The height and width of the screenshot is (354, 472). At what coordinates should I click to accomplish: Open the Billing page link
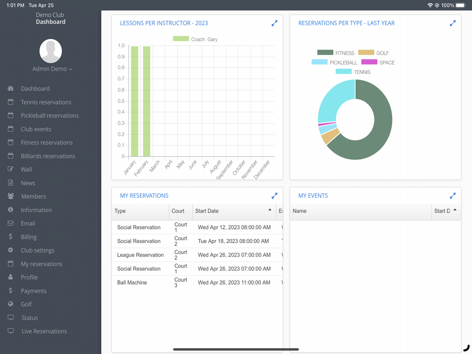(29, 237)
